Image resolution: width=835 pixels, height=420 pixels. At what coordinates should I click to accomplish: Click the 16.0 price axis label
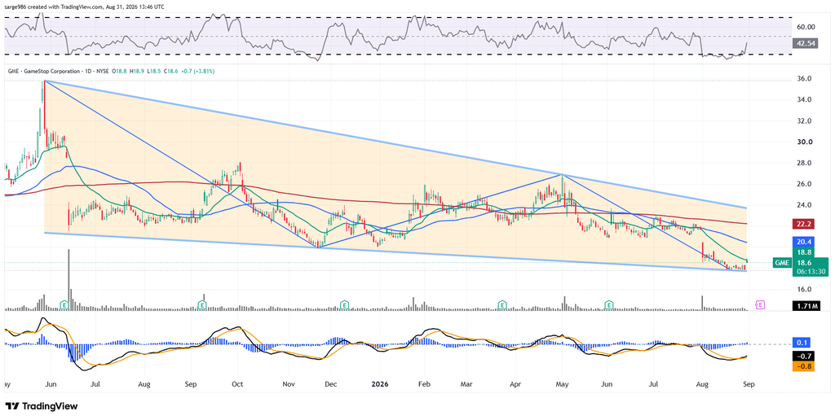click(x=803, y=289)
